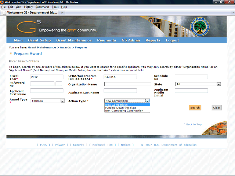This screenshot has height=176, width=235.
Task: Open the G5 Admin navigation item
Action: (131, 40)
